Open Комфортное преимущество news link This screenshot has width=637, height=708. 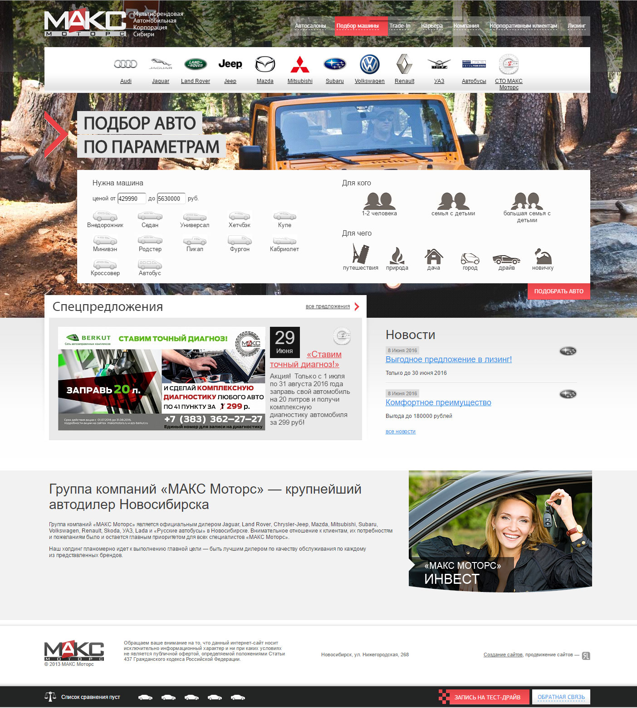pos(438,402)
